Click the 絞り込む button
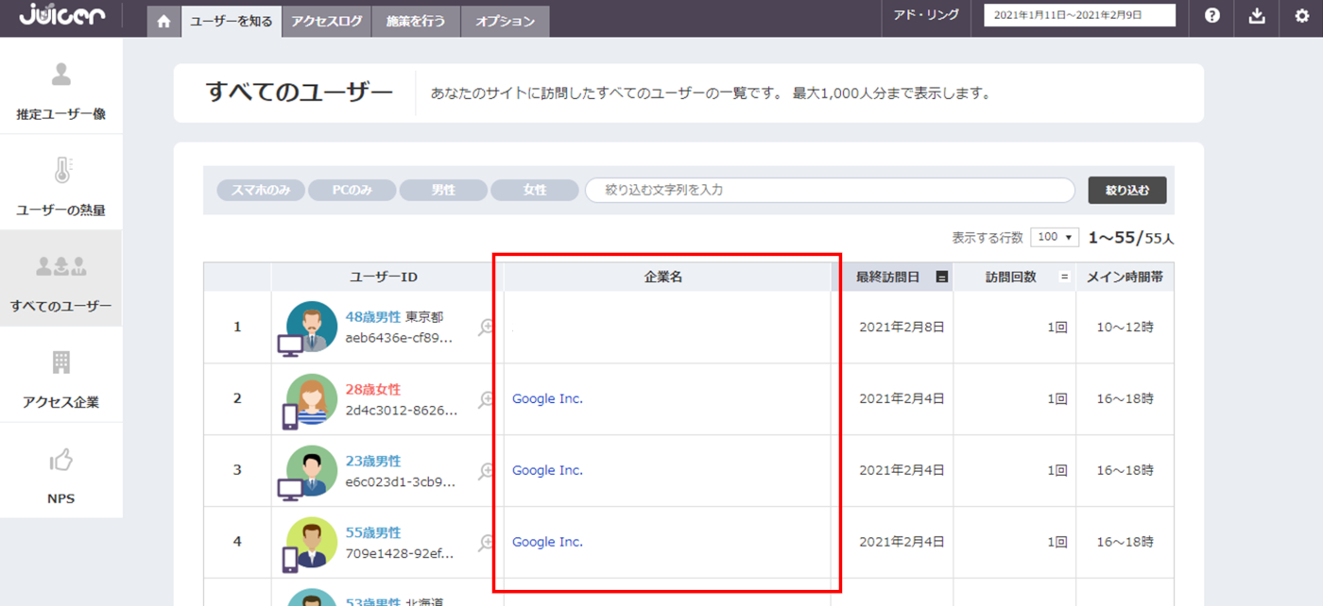The height and width of the screenshot is (606, 1323). [1127, 190]
